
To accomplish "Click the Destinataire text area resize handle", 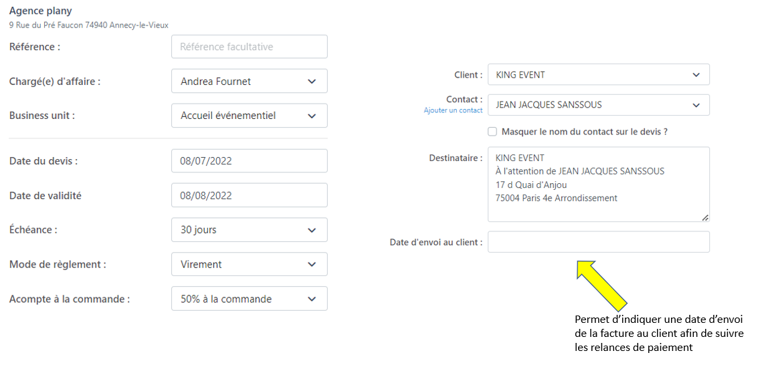I will point(705,217).
